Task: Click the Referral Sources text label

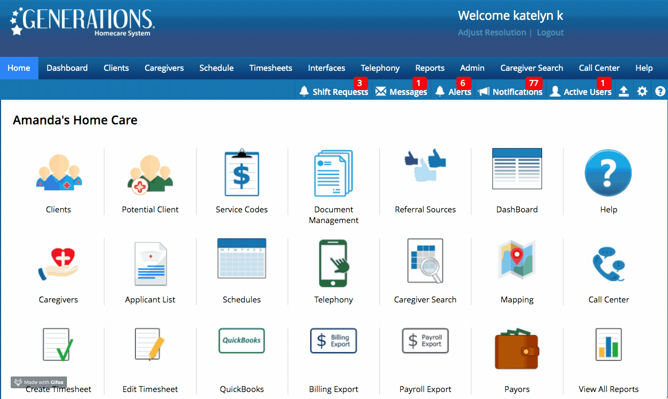Action: tap(425, 210)
